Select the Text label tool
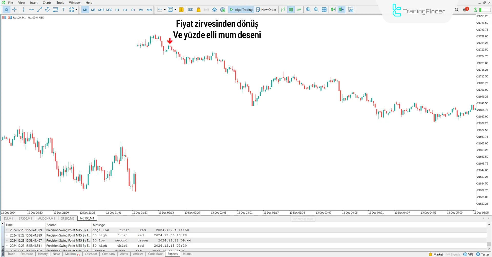 (x=64, y=9)
